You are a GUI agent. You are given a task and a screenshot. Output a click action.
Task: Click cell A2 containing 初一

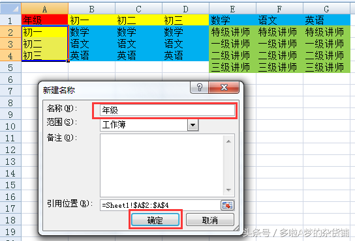click(x=45, y=32)
